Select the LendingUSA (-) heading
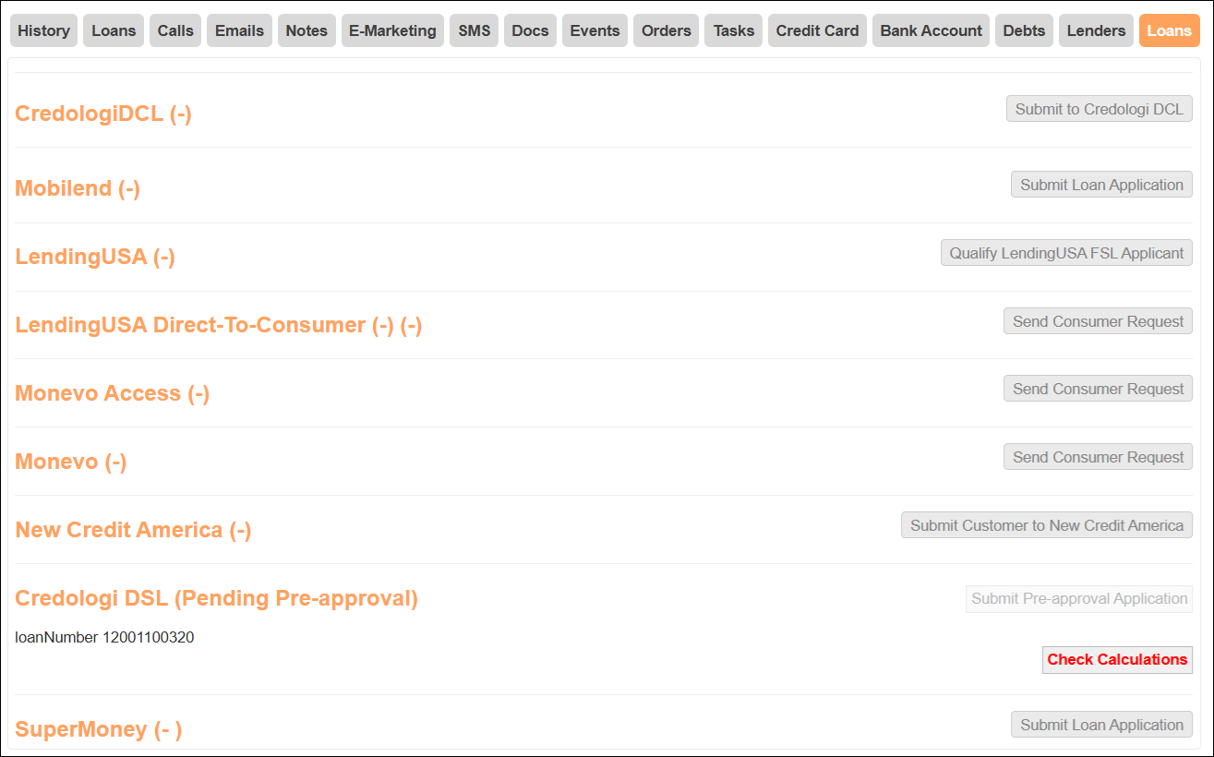Image resolution: width=1214 pixels, height=757 pixels. pos(95,257)
